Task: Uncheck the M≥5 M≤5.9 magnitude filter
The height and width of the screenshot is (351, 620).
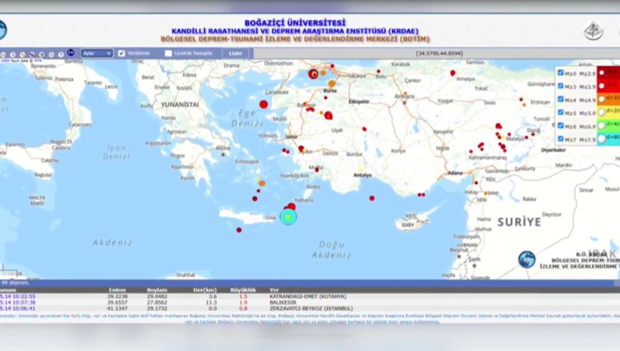Action: pos(561,113)
